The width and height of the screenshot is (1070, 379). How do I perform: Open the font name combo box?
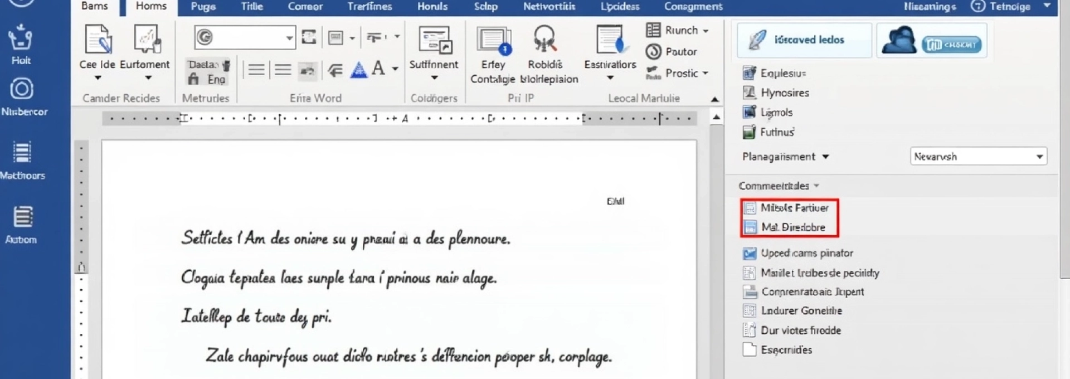(245, 37)
